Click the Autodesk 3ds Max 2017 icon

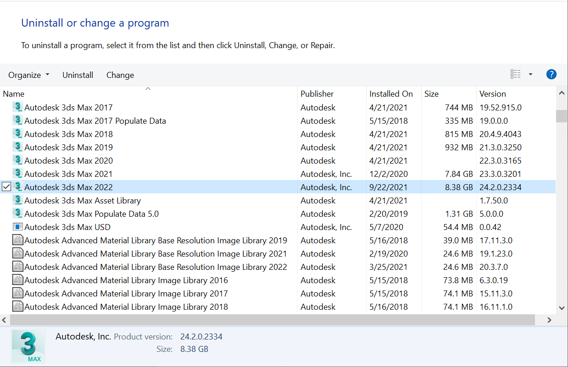click(18, 107)
